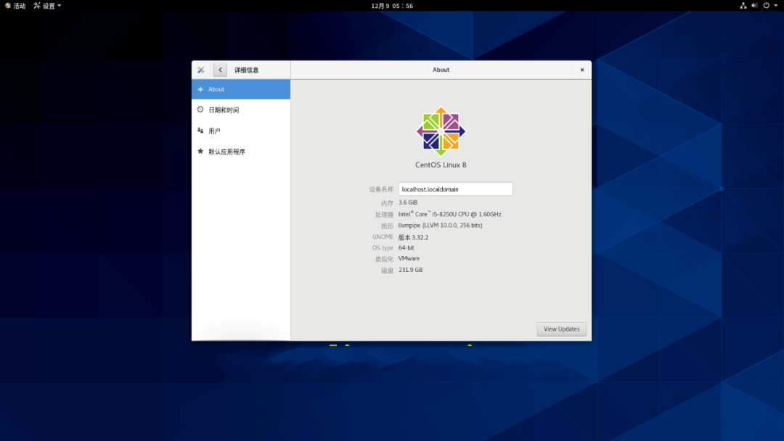Click the GNOME version 3.32.2 text
784x441 pixels.
(413, 237)
